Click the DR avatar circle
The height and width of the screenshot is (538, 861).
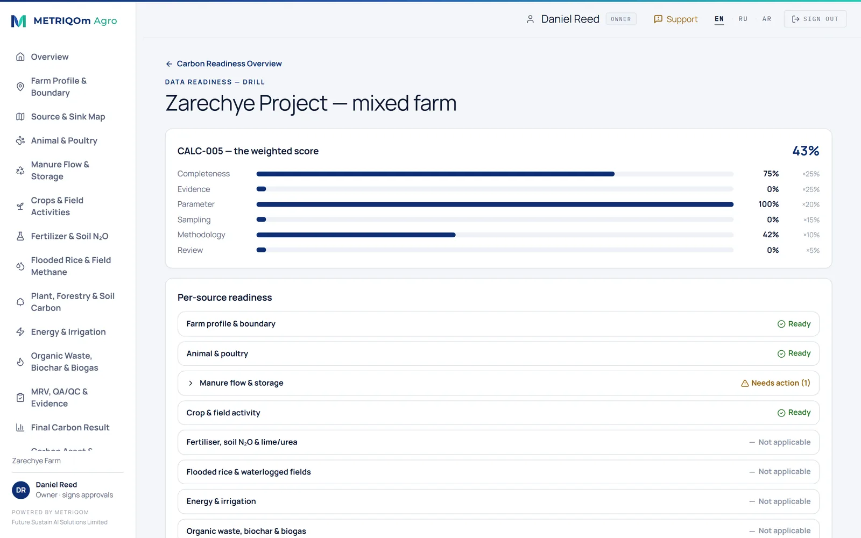click(21, 490)
